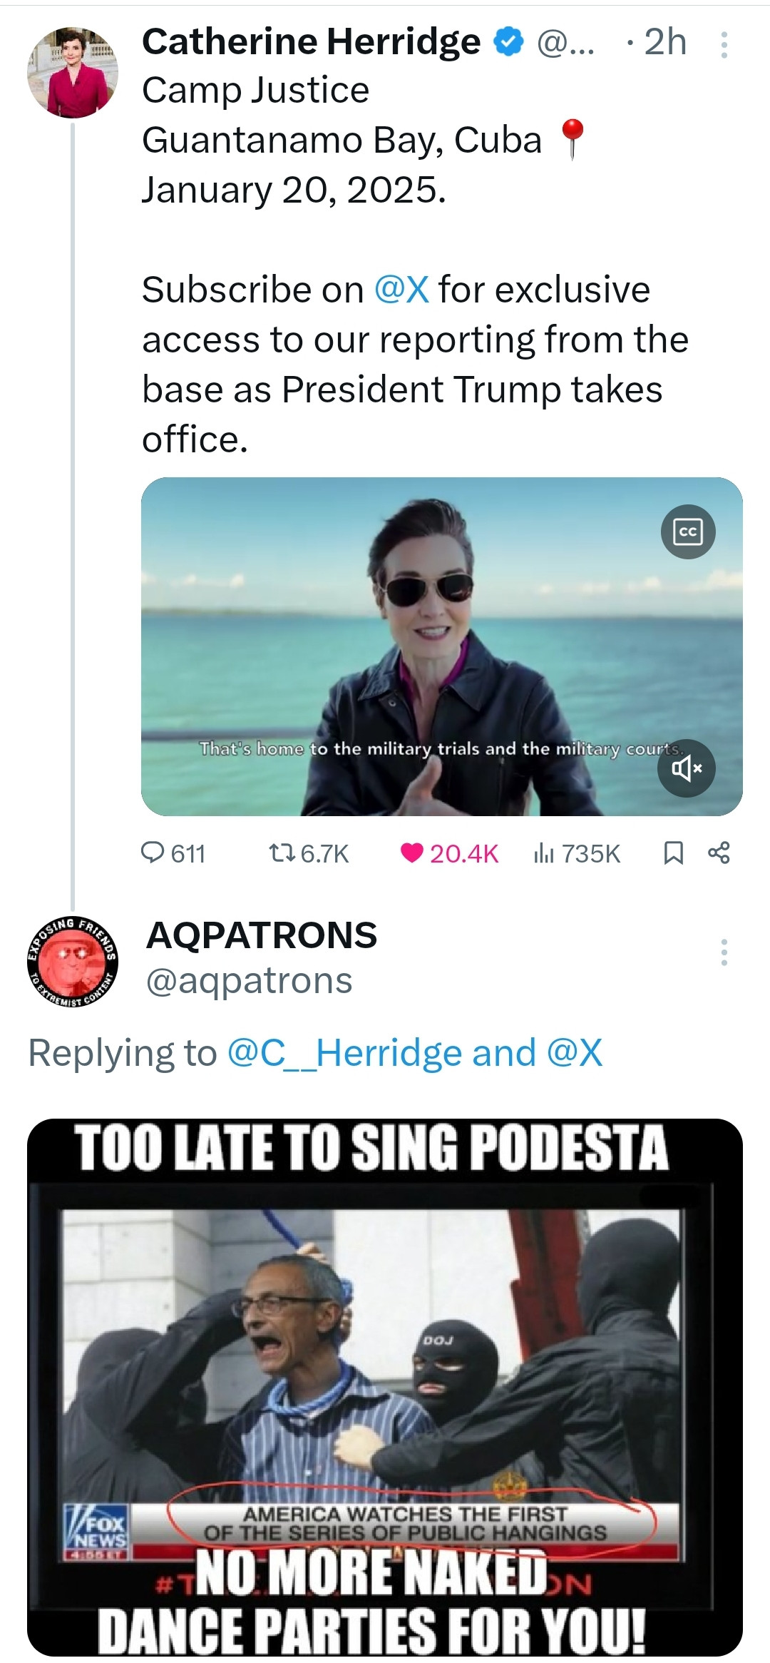Toggle closed captions on the video
Image resolution: width=770 pixels, height=1663 pixels.
[x=688, y=532]
